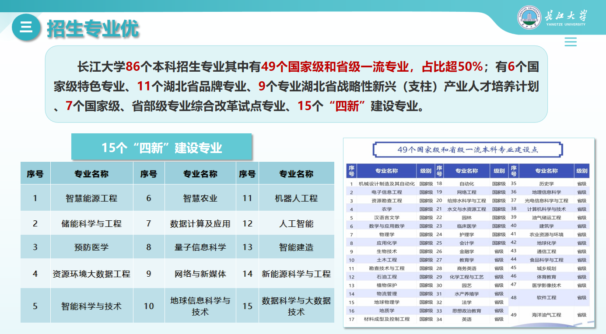This screenshot has height=334, width=606.
Task: Click the "商务英语" entry
Action: (x=467, y=268)
